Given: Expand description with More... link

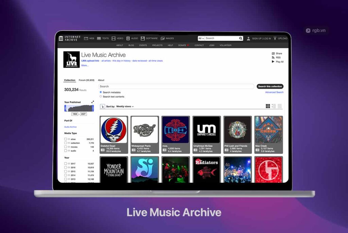Looking at the screenshot, I should pos(85,66).
